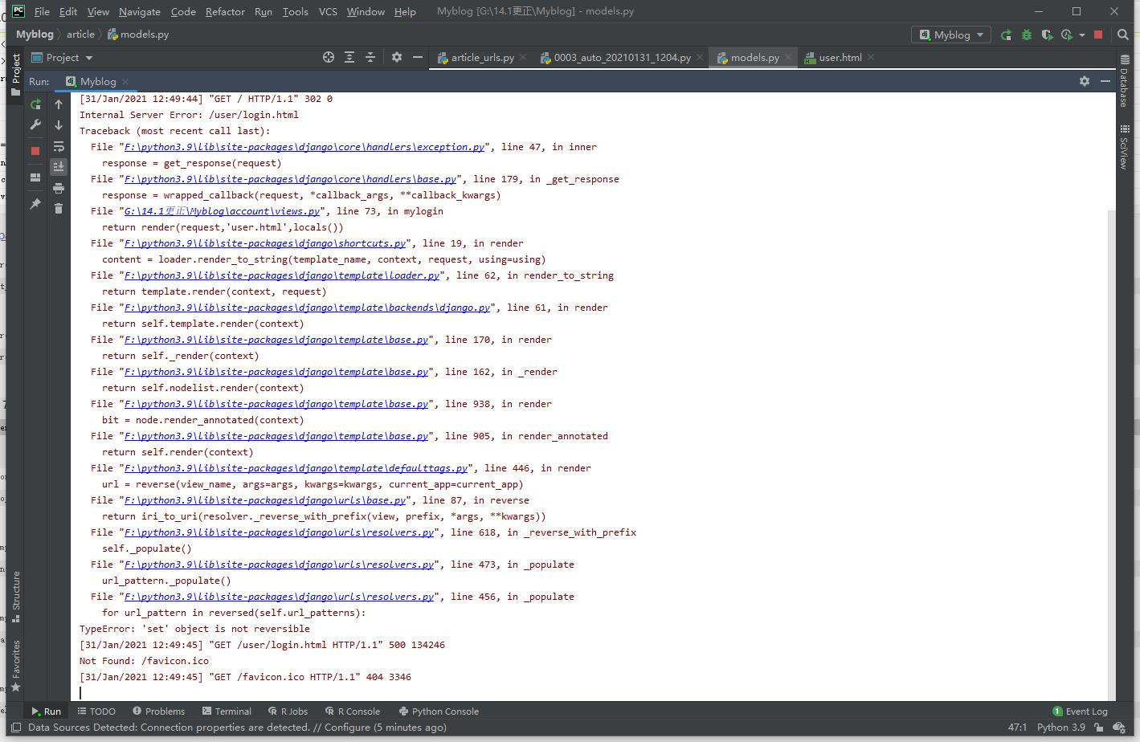This screenshot has width=1140, height=742.
Task: Run Myblog with coverage
Action: click(1046, 35)
